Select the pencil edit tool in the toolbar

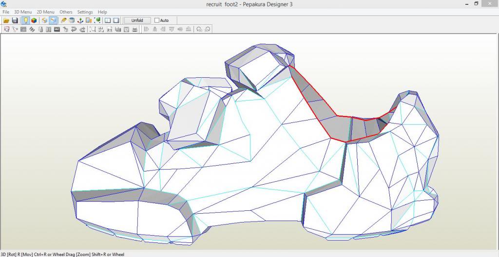pyautogui.click(x=63, y=20)
